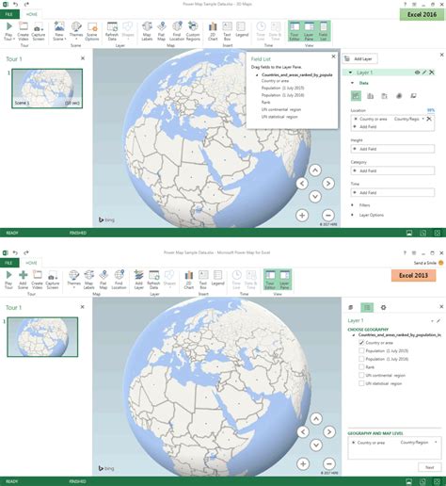446x486 pixels.
Task: Collapse the Layer 1 section in the Excel 2016 Layer Pane
Action: 350,73
